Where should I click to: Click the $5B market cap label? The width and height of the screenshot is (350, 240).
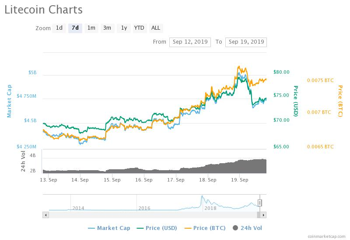[x=32, y=72]
